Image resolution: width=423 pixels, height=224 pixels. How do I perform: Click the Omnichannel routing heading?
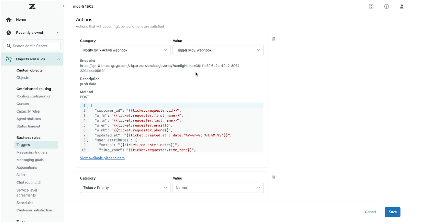[34, 89]
